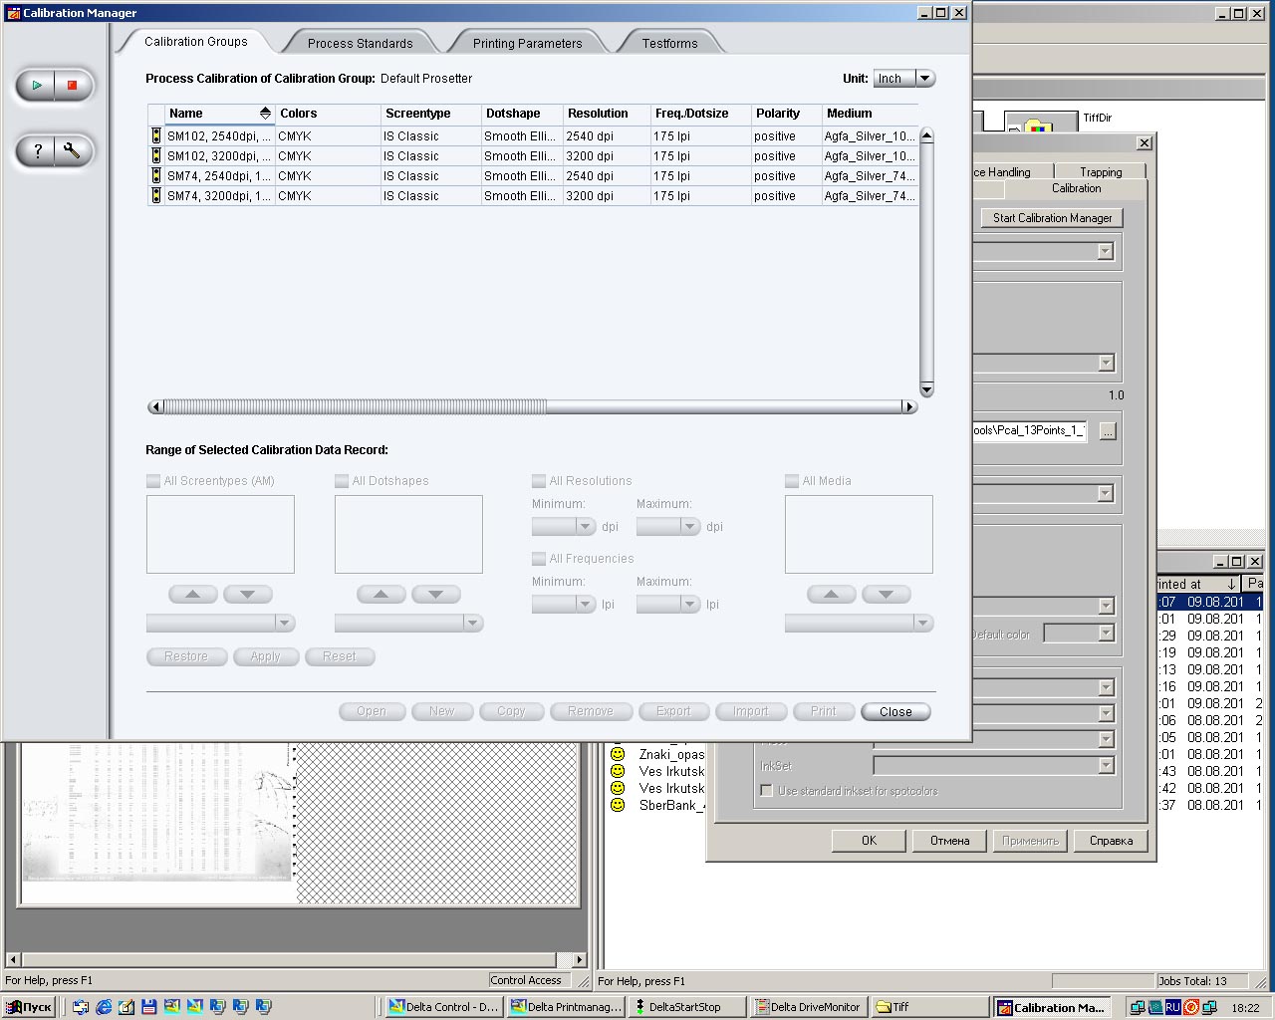Screen dimensions: 1275x1020
Task: Switch to DeltaStartStop taskbar button
Action: coord(687,1007)
